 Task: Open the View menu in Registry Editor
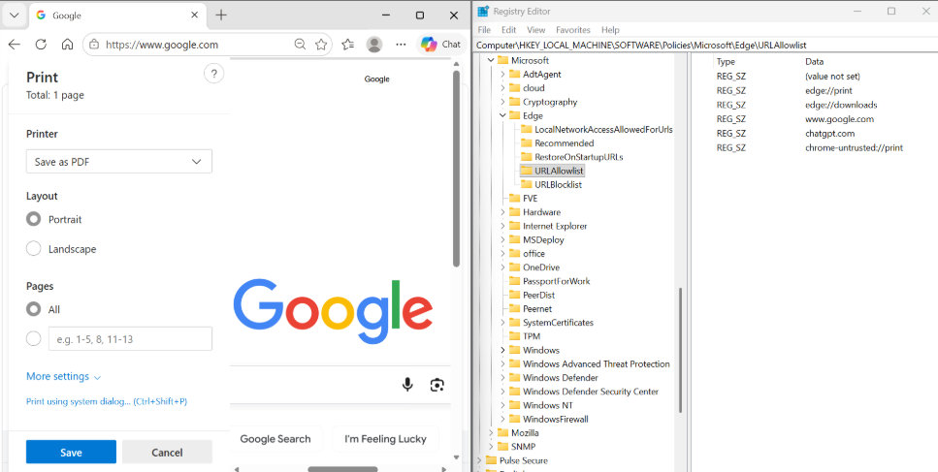536,30
